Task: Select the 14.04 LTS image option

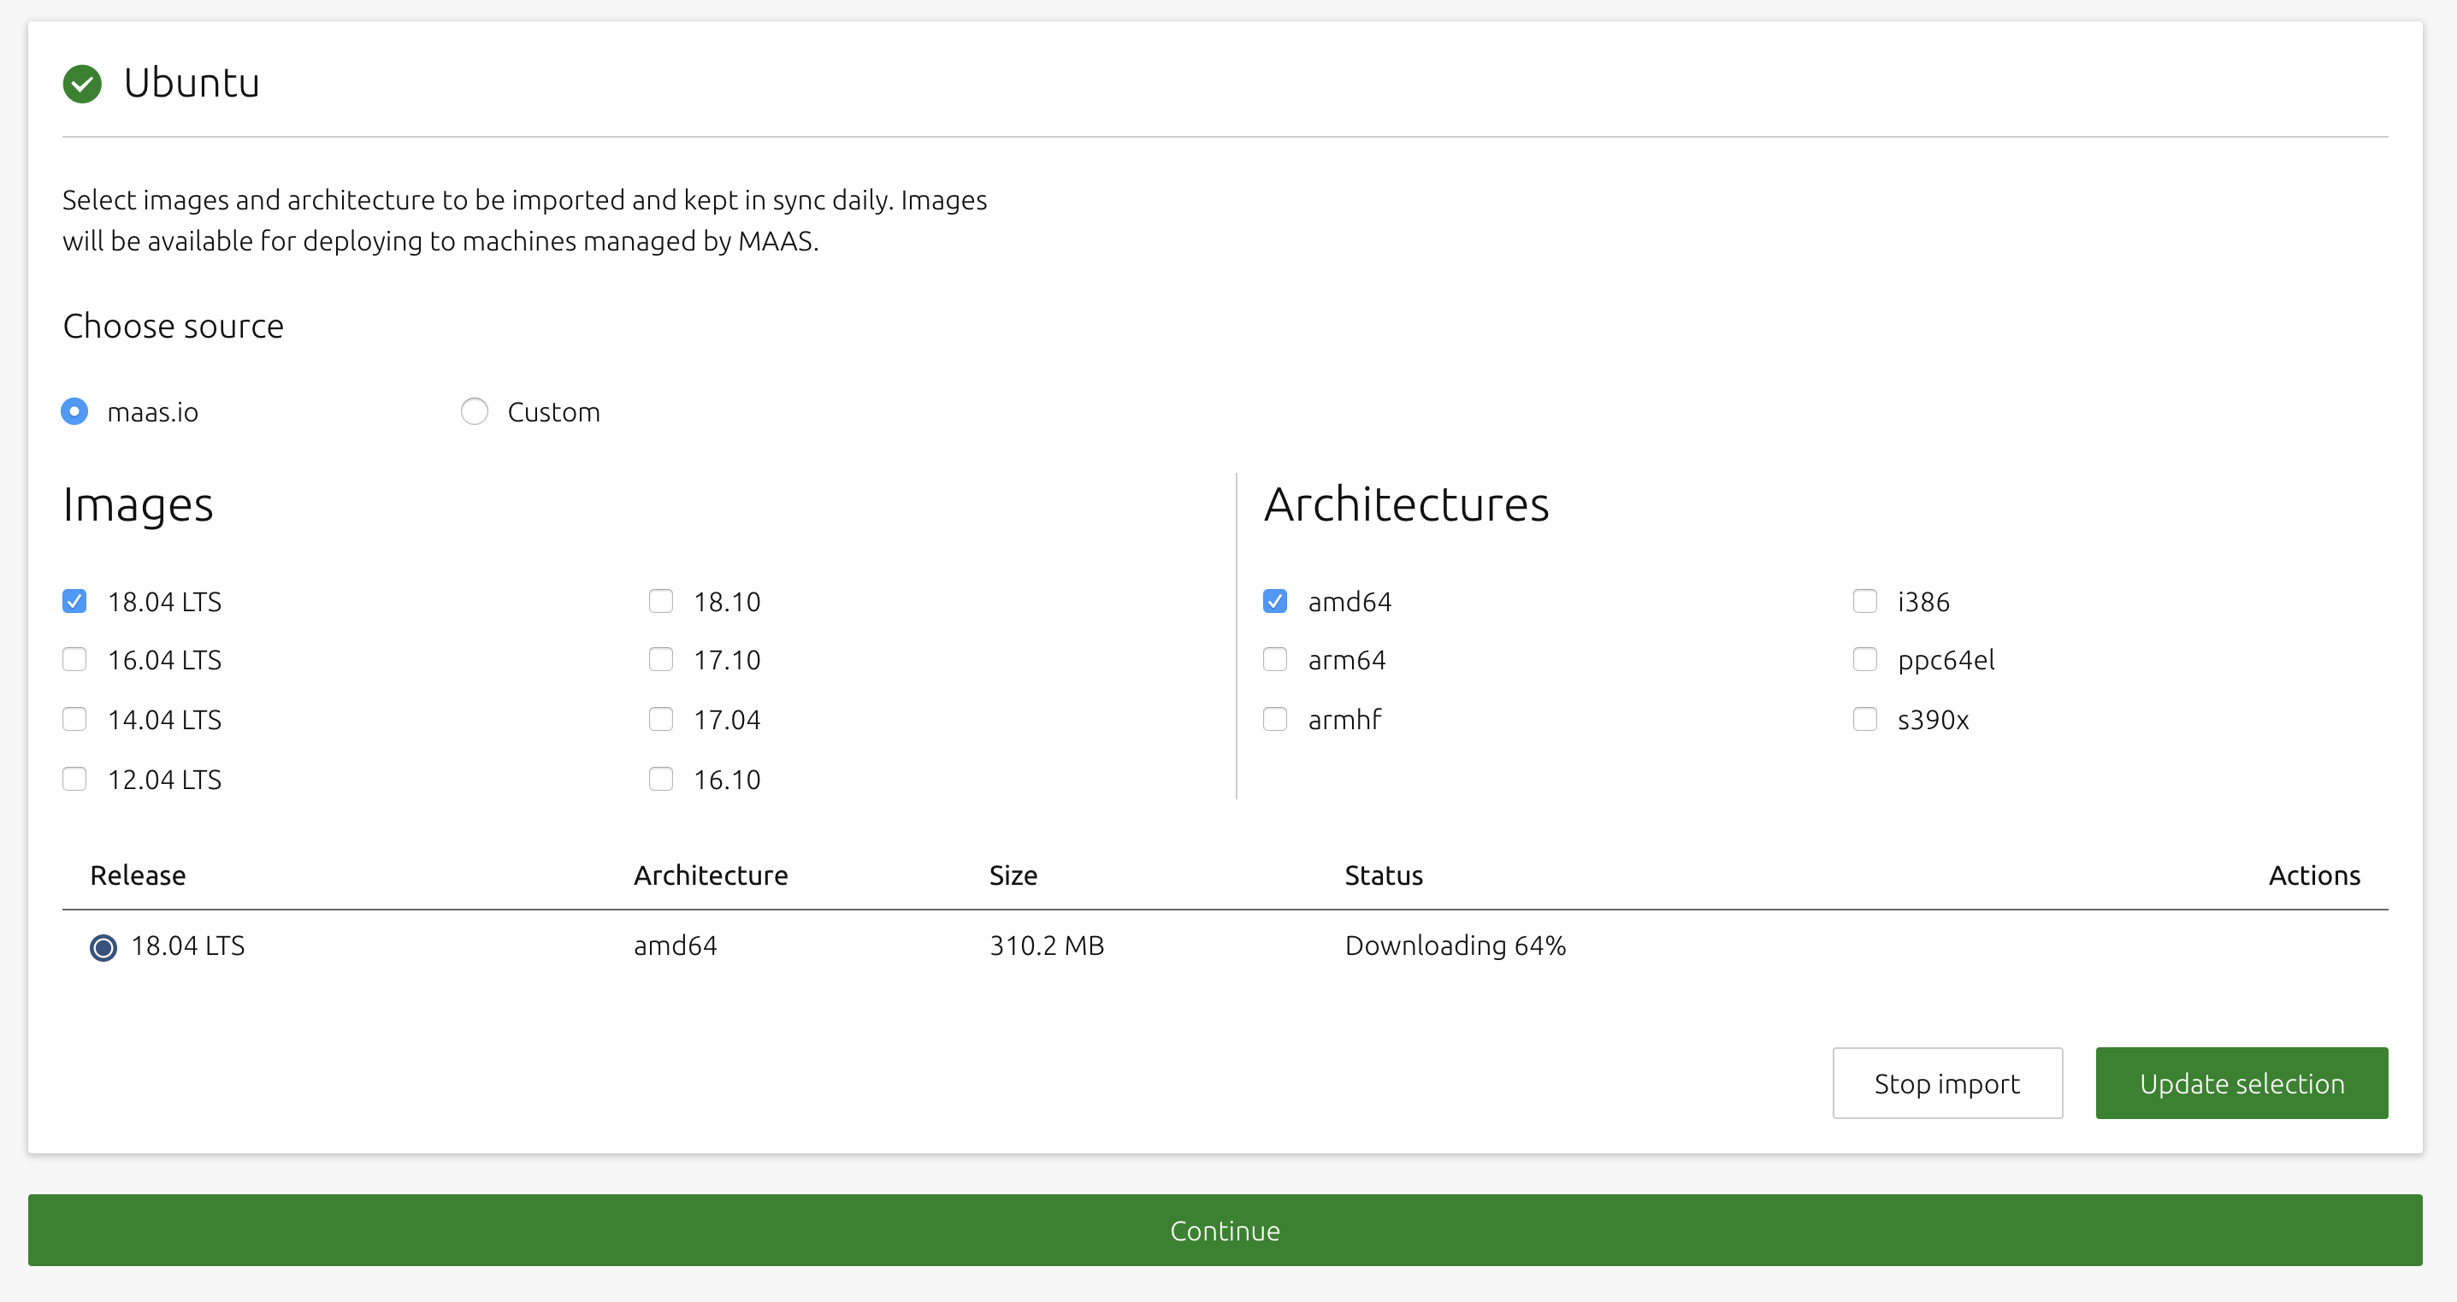Action: 74,719
